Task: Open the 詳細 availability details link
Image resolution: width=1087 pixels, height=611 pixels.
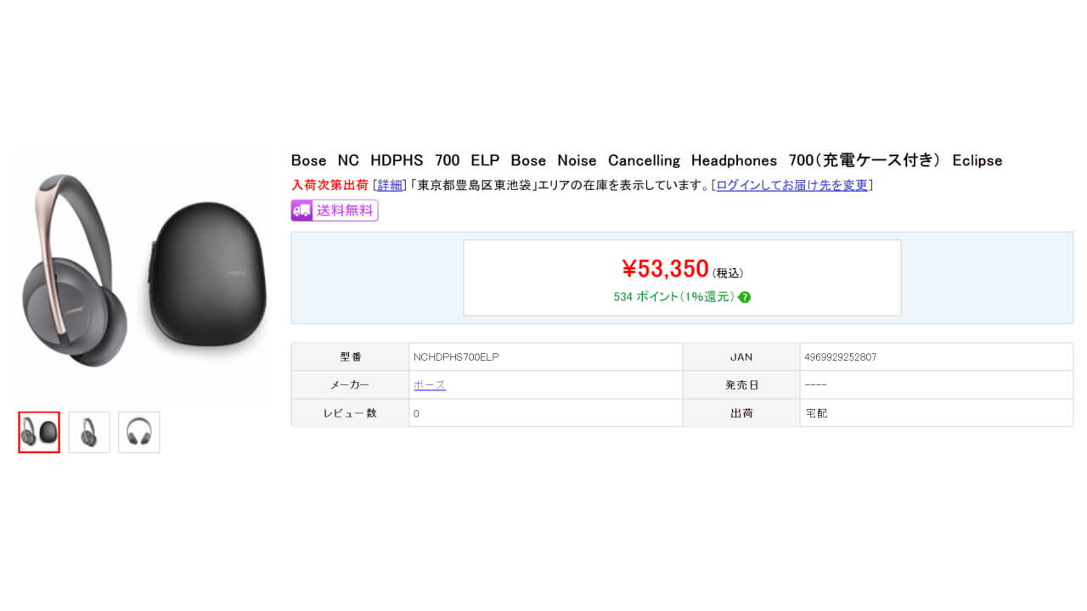Action: click(x=390, y=185)
